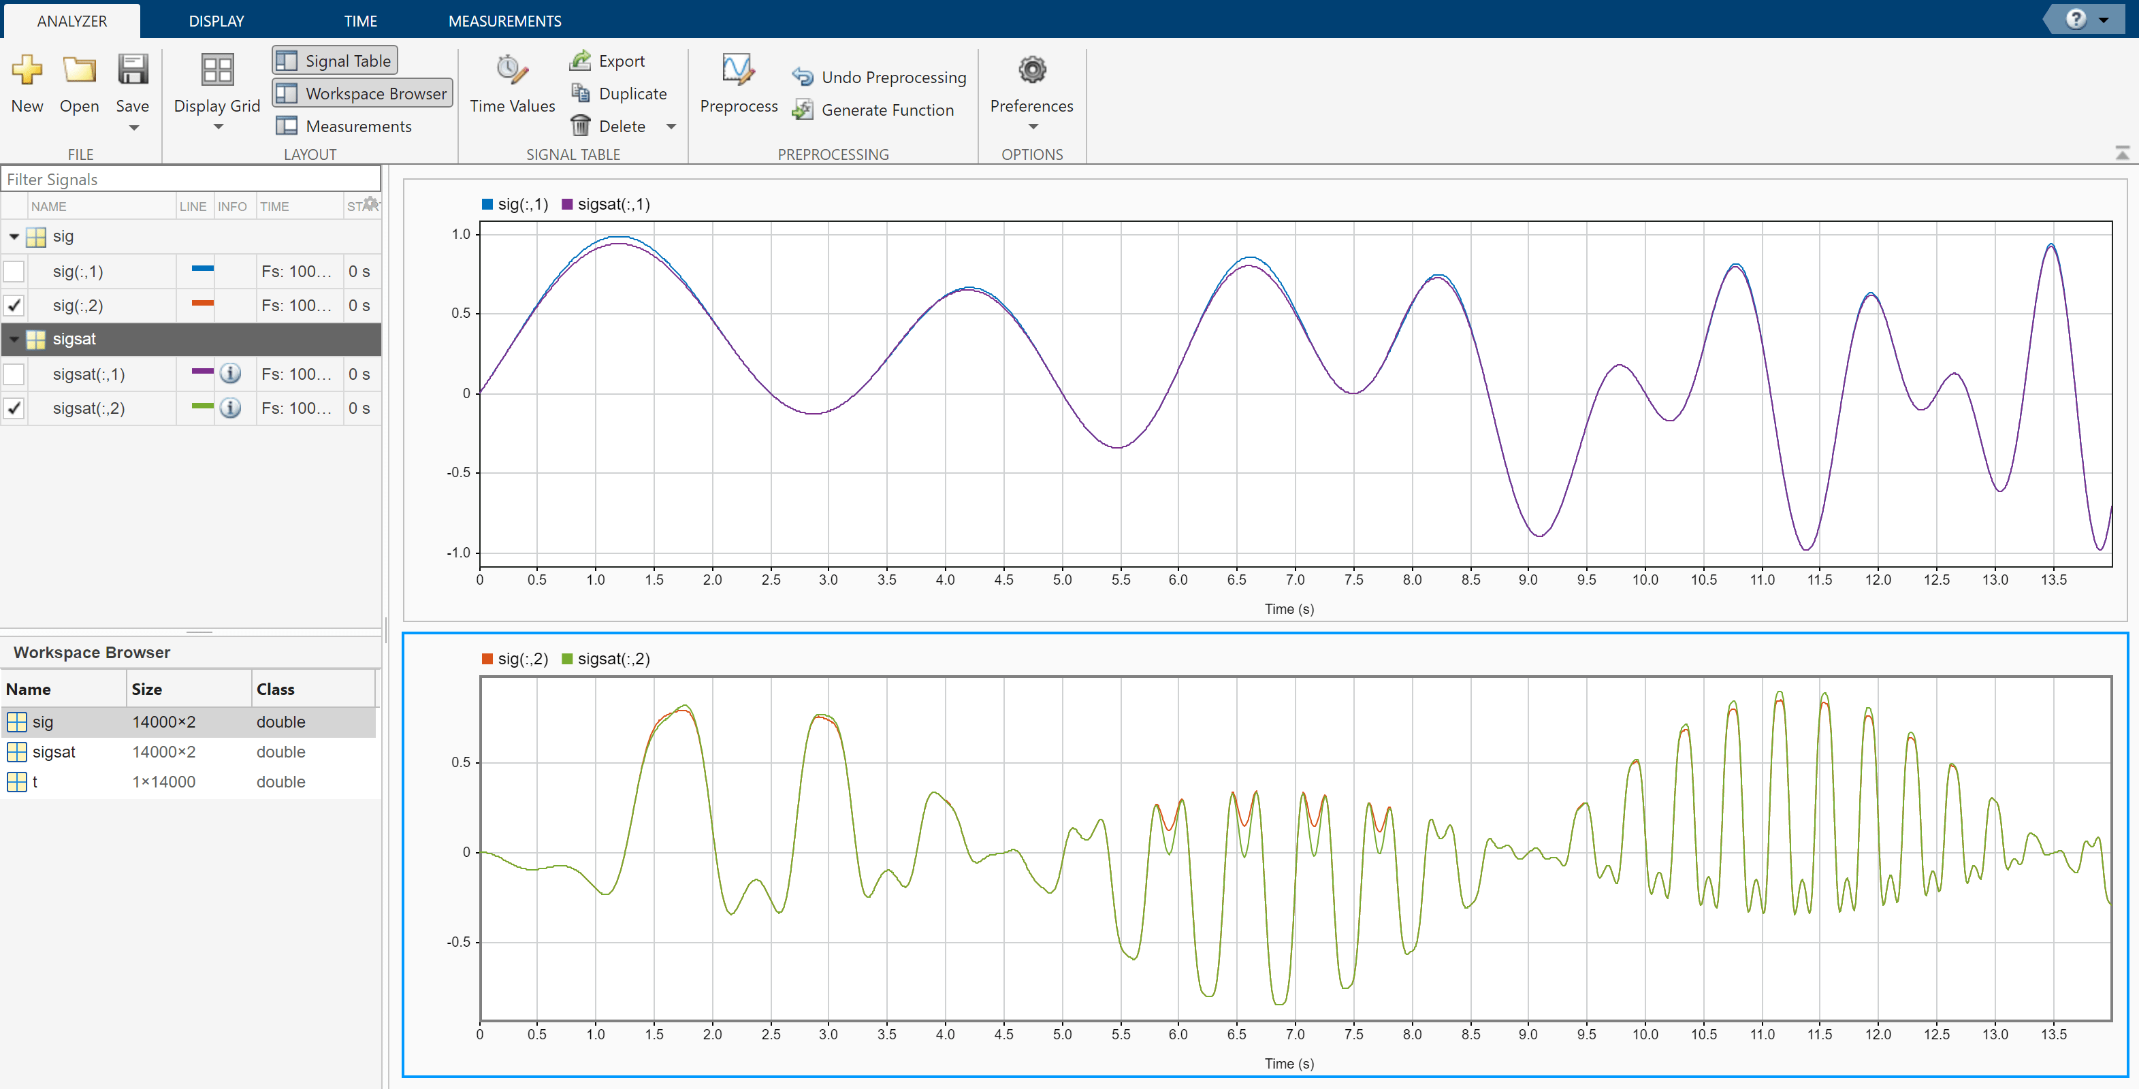Image resolution: width=2139 pixels, height=1089 pixels.
Task: Expand the sigsat tree item
Action: click(x=14, y=338)
